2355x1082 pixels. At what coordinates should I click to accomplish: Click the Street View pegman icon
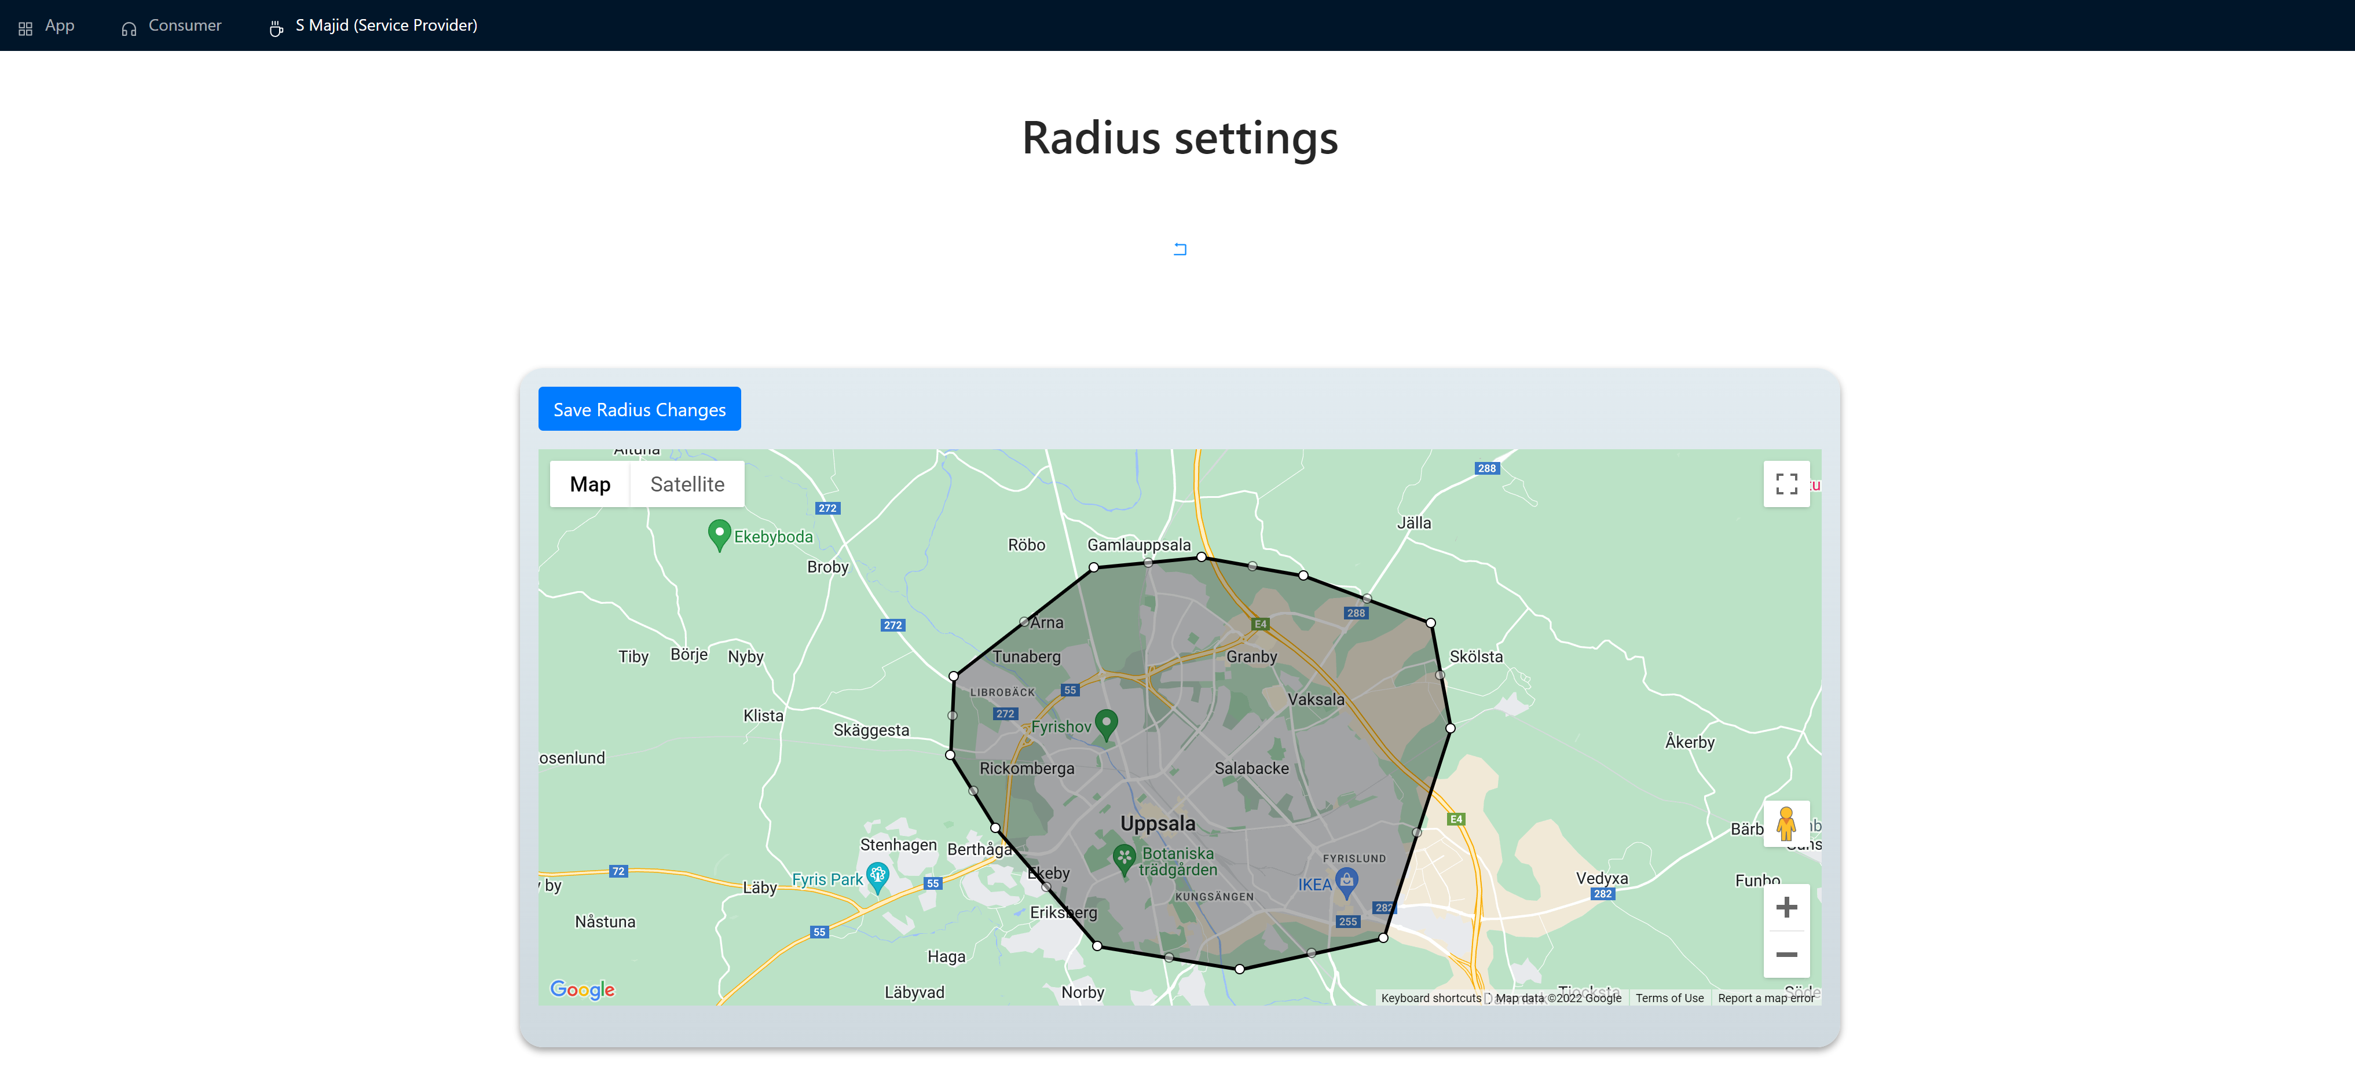1786,823
